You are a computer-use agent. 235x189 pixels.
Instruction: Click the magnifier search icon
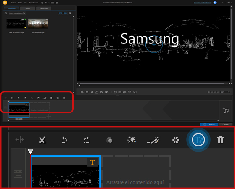click(x=24, y=13)
